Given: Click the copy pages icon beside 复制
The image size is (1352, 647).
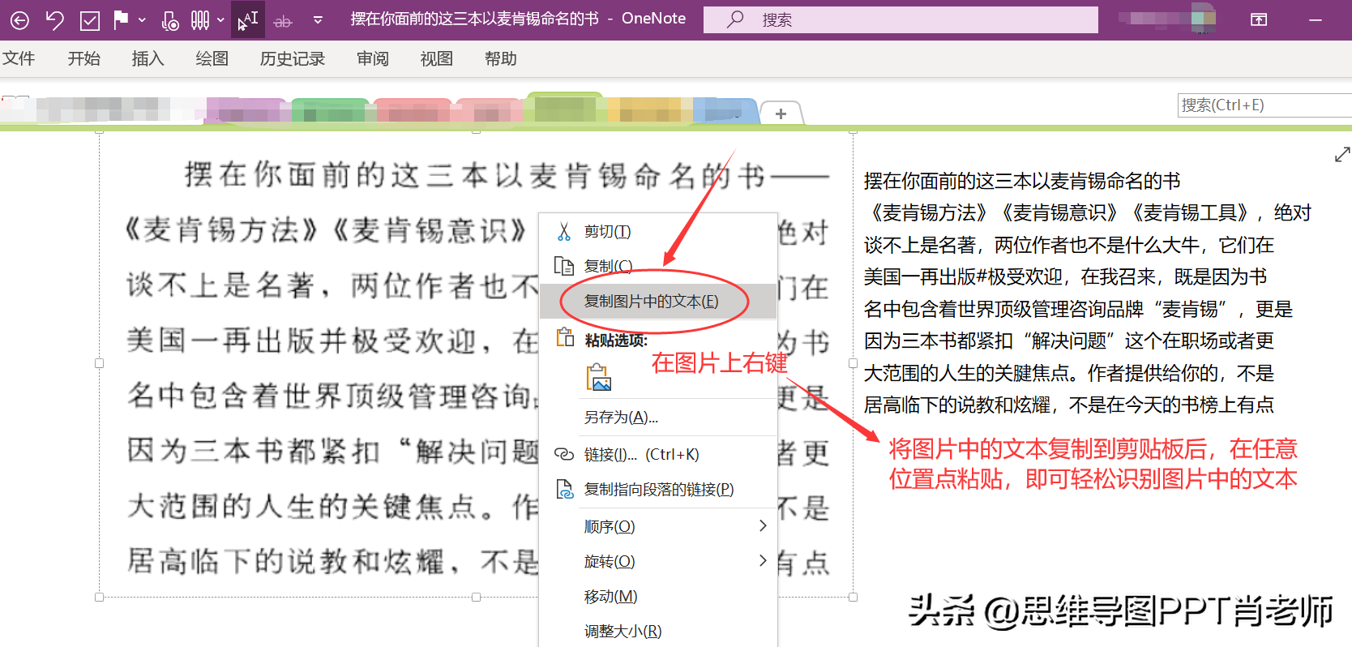Looking at the screenshot, I should (564, 266).
